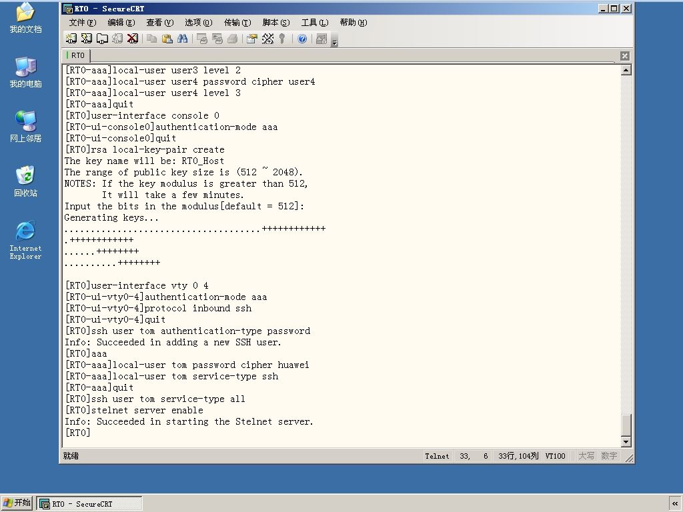
Task: Open the 传输(T) menu
Action: [x=237, y=22]
